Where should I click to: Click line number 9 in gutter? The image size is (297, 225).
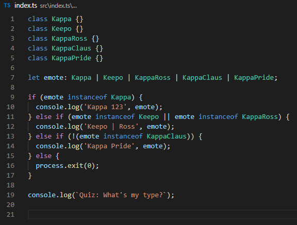12,97
